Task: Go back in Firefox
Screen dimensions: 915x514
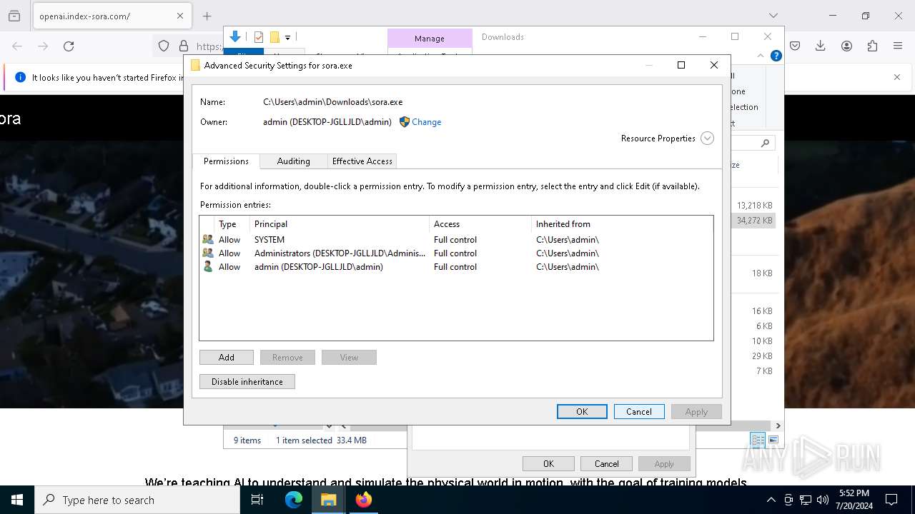Action: [x=17, y=46]
